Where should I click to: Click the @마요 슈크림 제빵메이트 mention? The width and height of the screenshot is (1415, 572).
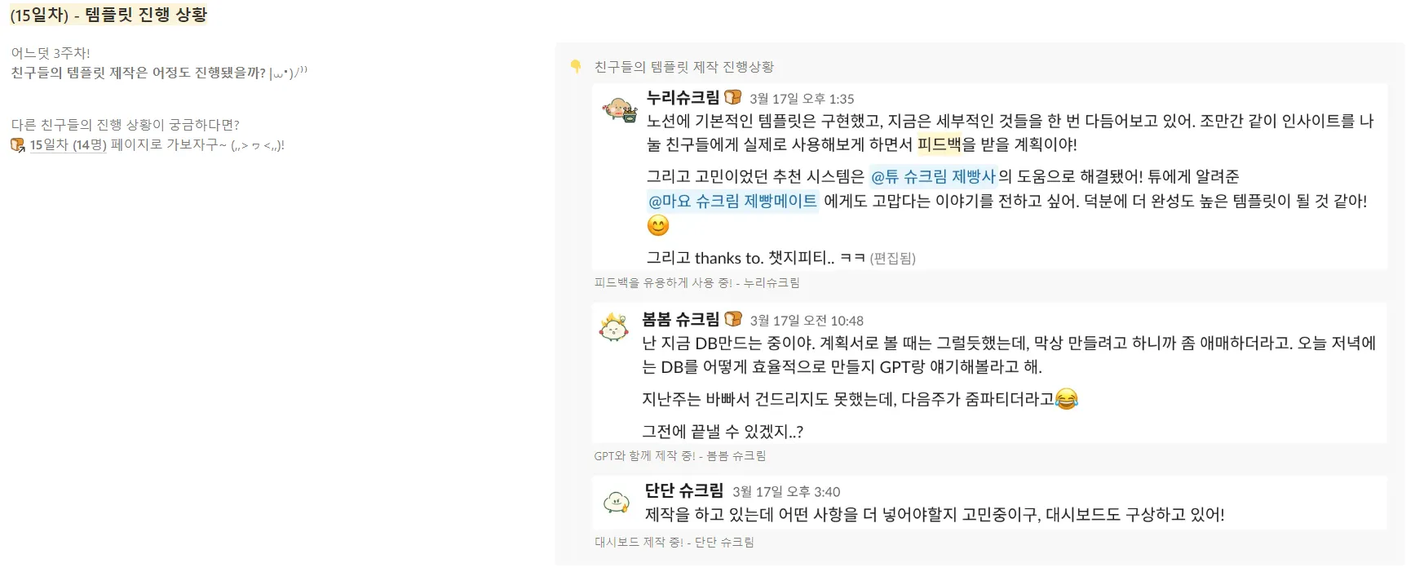coord(732,201)
